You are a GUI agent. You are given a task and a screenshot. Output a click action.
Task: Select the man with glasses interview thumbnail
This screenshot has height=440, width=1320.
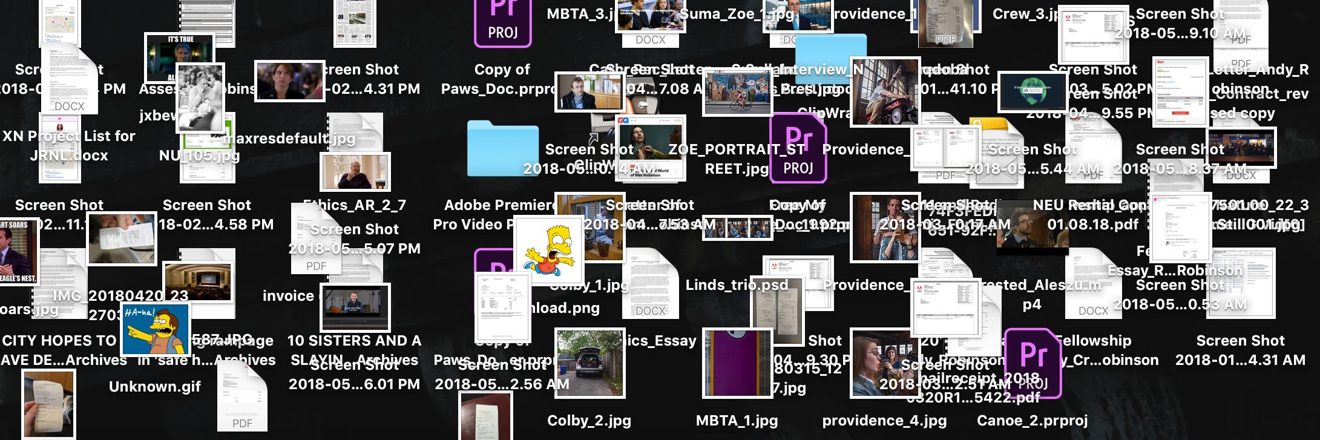coord(590,92)
